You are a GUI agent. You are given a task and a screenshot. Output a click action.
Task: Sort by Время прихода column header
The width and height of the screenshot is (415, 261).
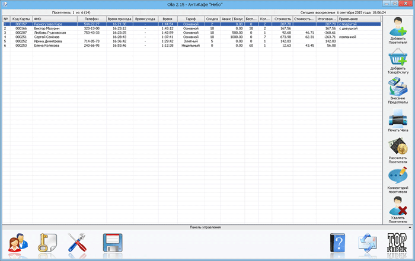pos(120,19)
